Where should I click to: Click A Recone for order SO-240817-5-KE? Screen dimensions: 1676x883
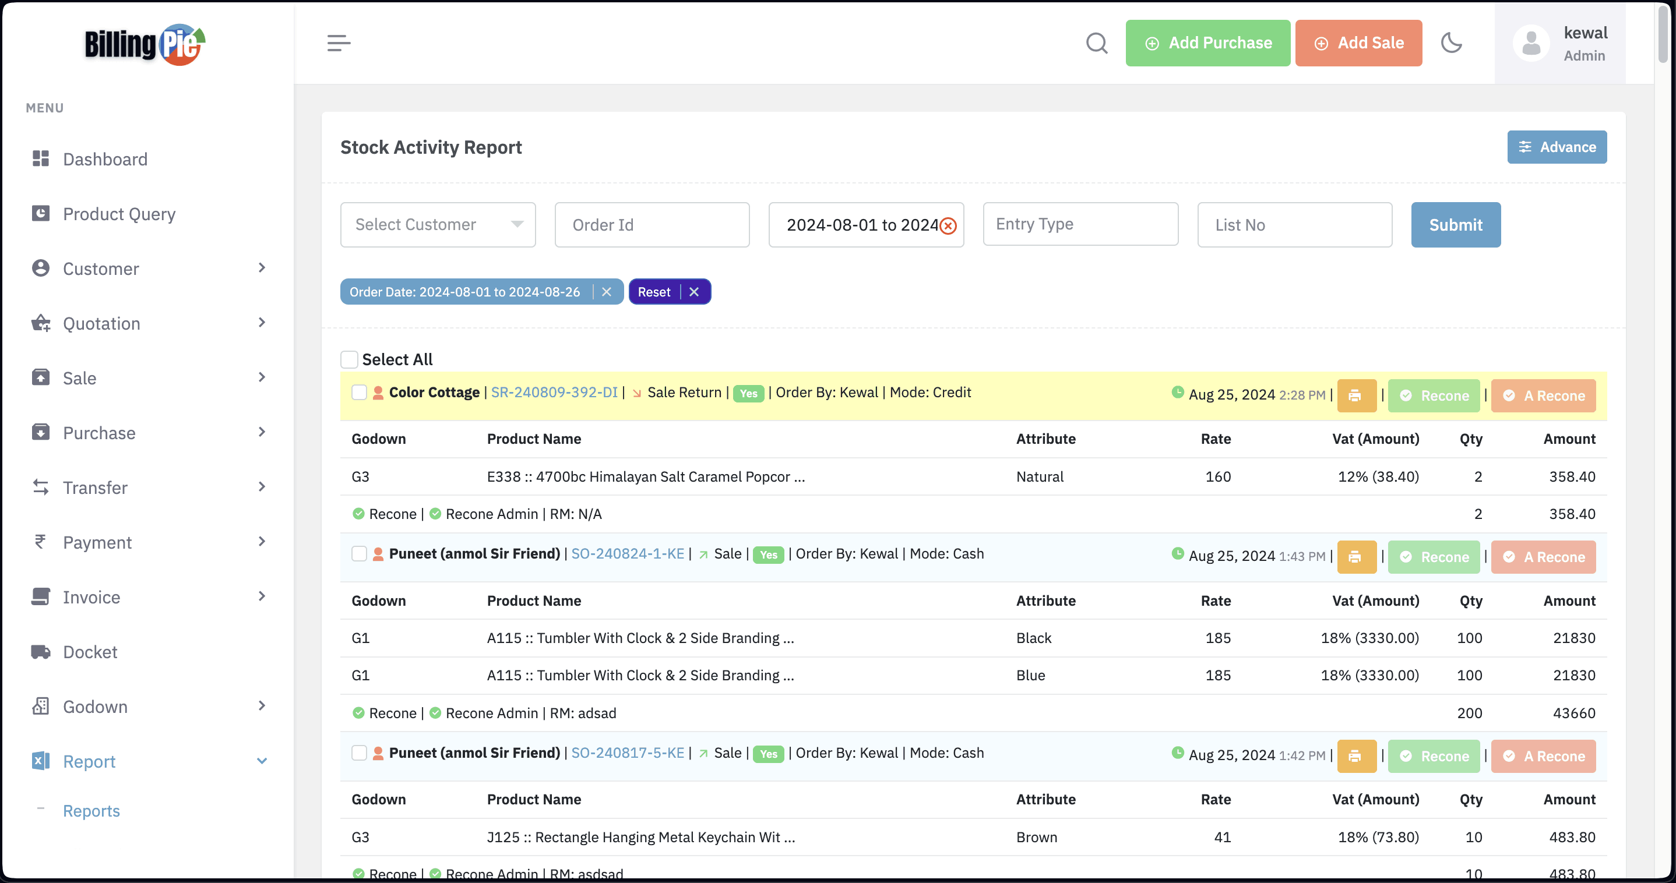(1543, 755)
